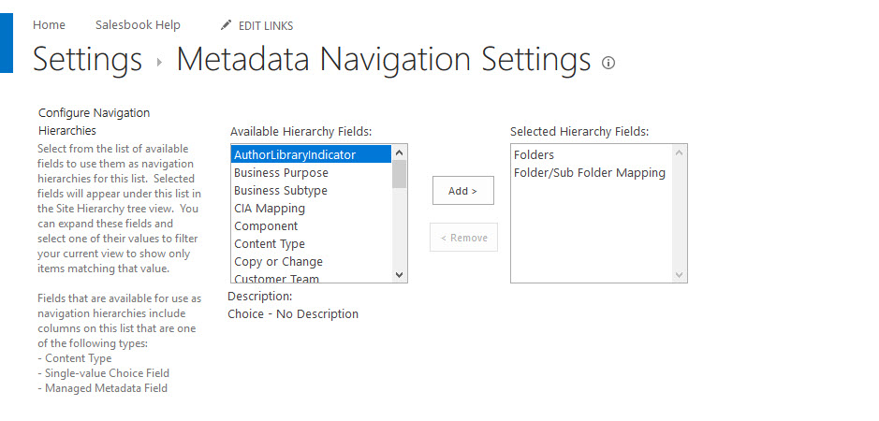Open the Salesbook Help link
Image resolution: width=879 pixels, height=421 pixels.
(x=138, y=25)
